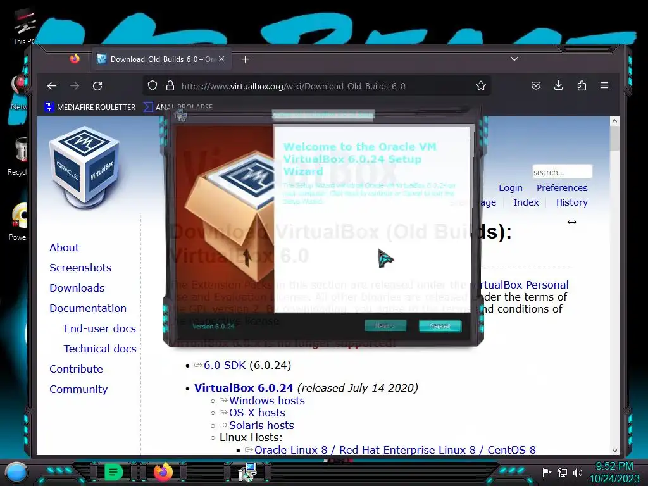Open the Firefox extensions puzzle icon
Screen dimensions: 648x486
pos(582,85)
